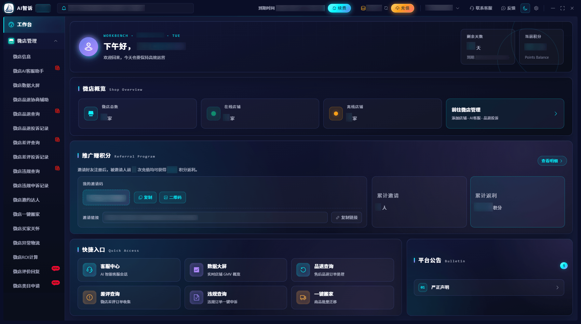Click the announcement bar in header

point(125,8)
